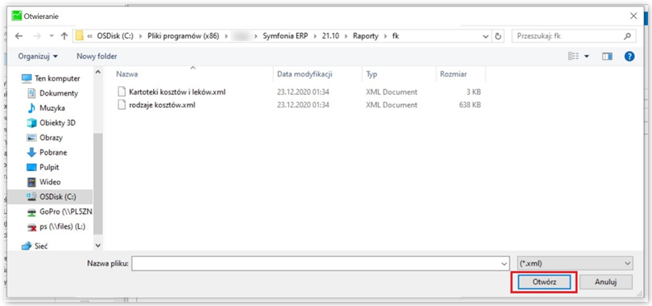Open the Organizuj menu
Image resolution: width=652 pixels, height=306 pixels.
pyautogui.click(x=38, y=56)
